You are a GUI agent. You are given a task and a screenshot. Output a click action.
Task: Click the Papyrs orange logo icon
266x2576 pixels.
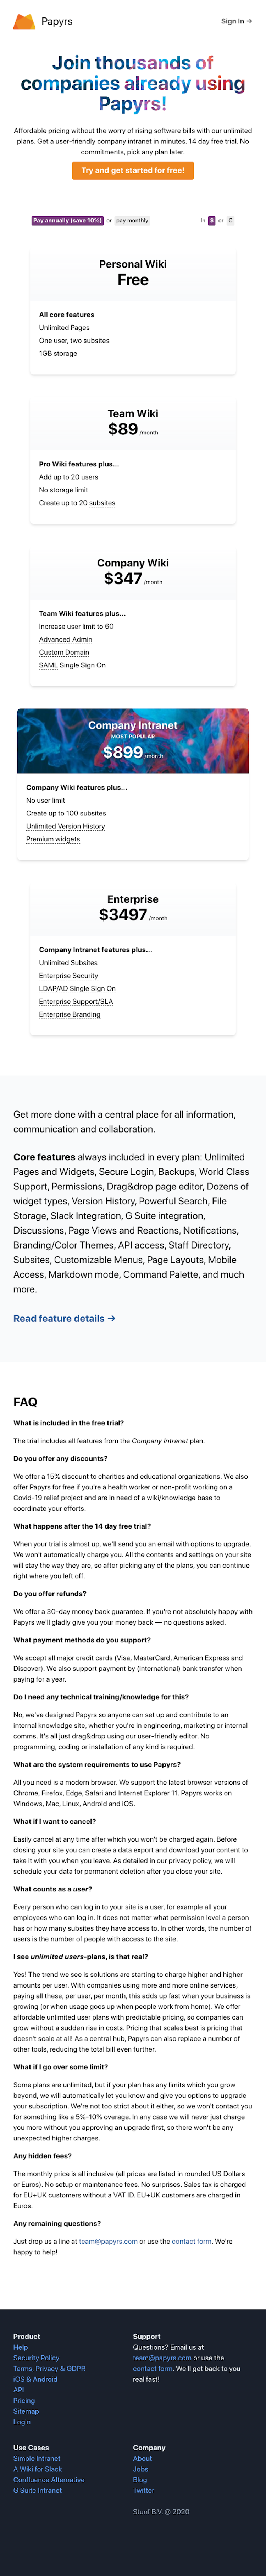click(x=24, y=21)
